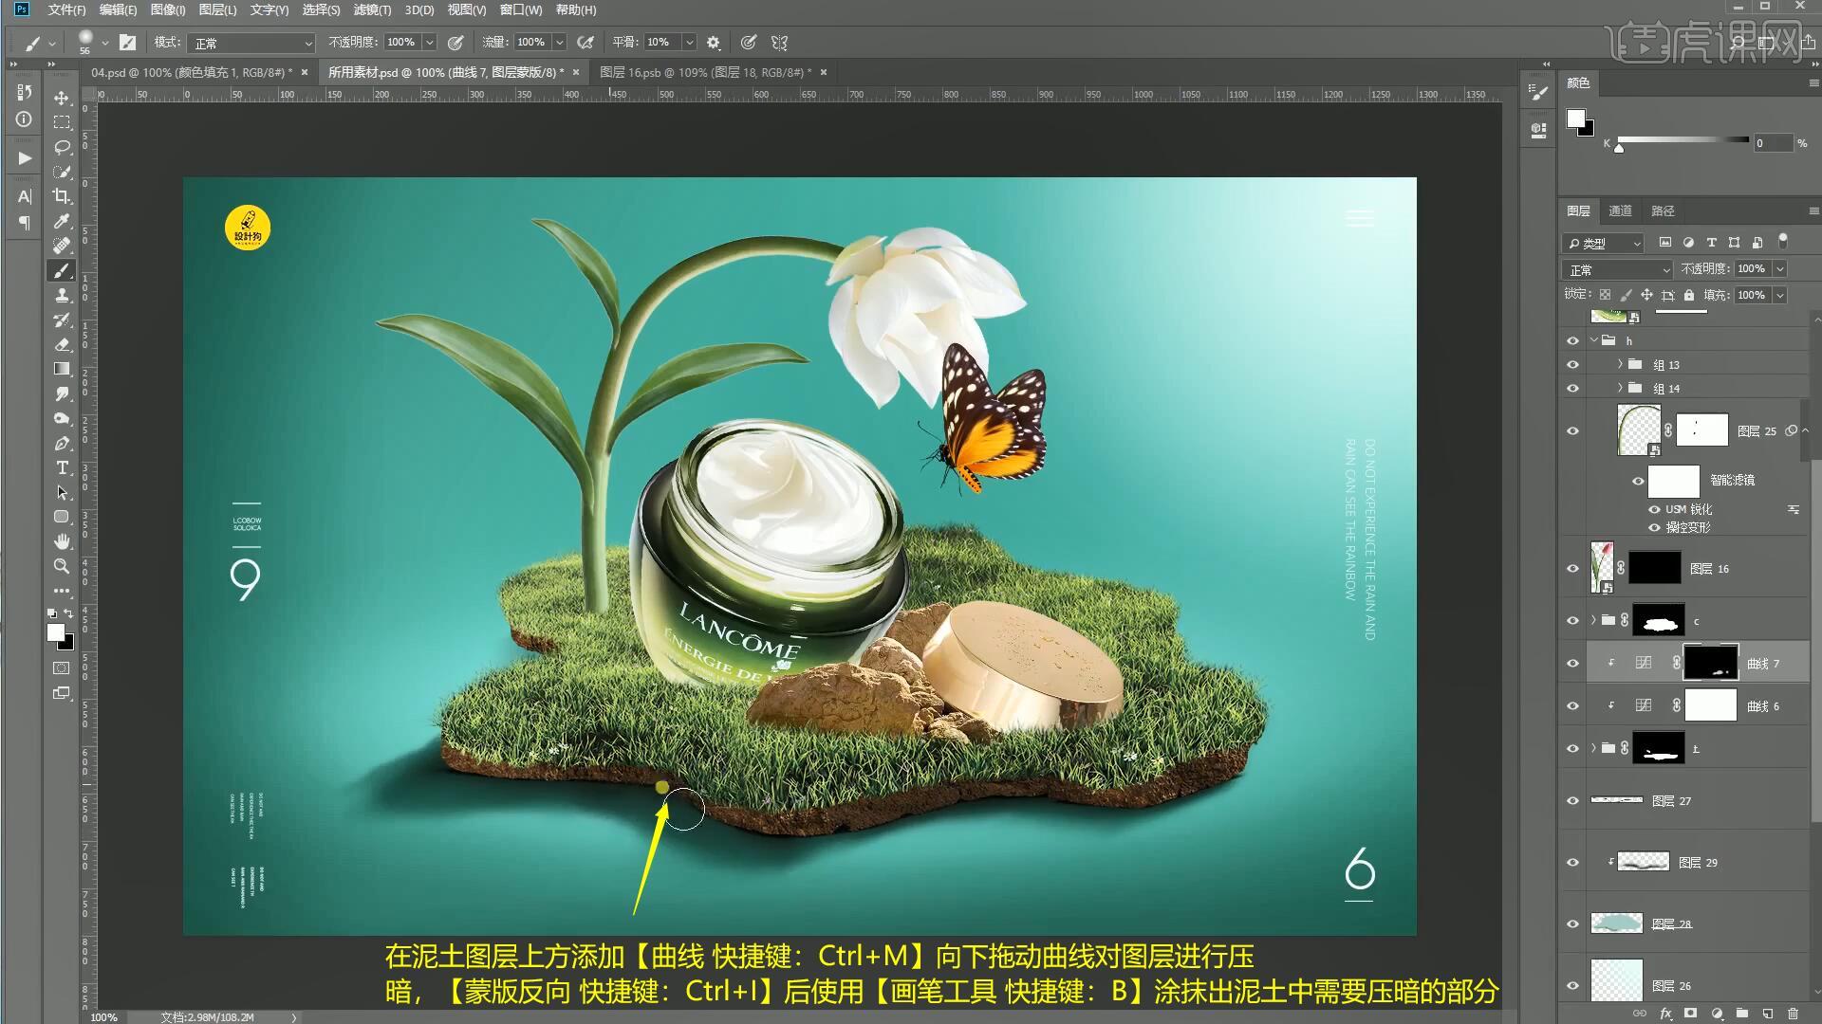The image size is (1822, 1024).
Task: Select the Pen tool
Action: point(62,443)
